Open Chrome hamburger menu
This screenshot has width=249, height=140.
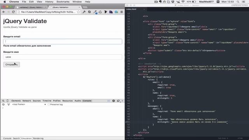[122, 12]
